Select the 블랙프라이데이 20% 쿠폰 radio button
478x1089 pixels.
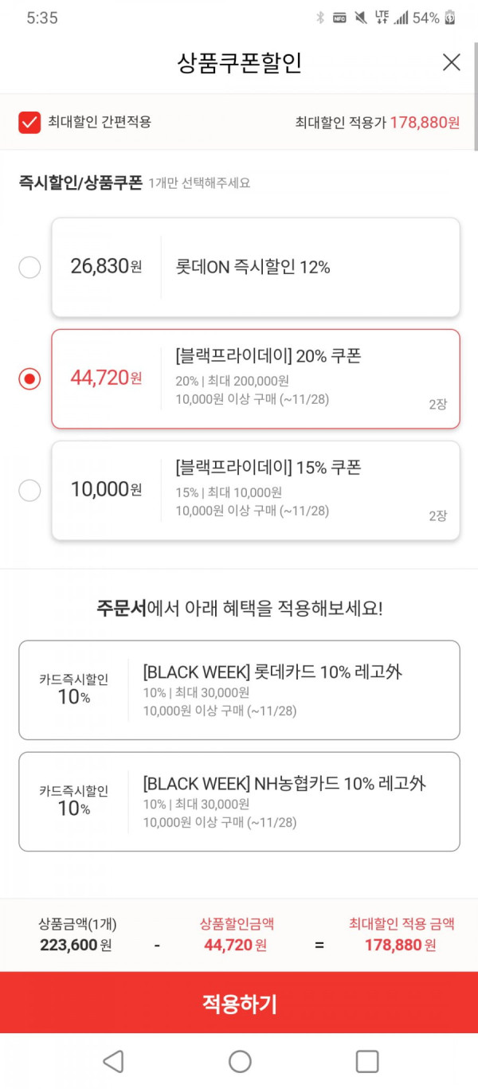tap(29, 378)
